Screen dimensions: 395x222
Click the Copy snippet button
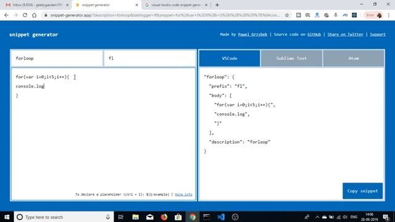click(x=362, y=191)
